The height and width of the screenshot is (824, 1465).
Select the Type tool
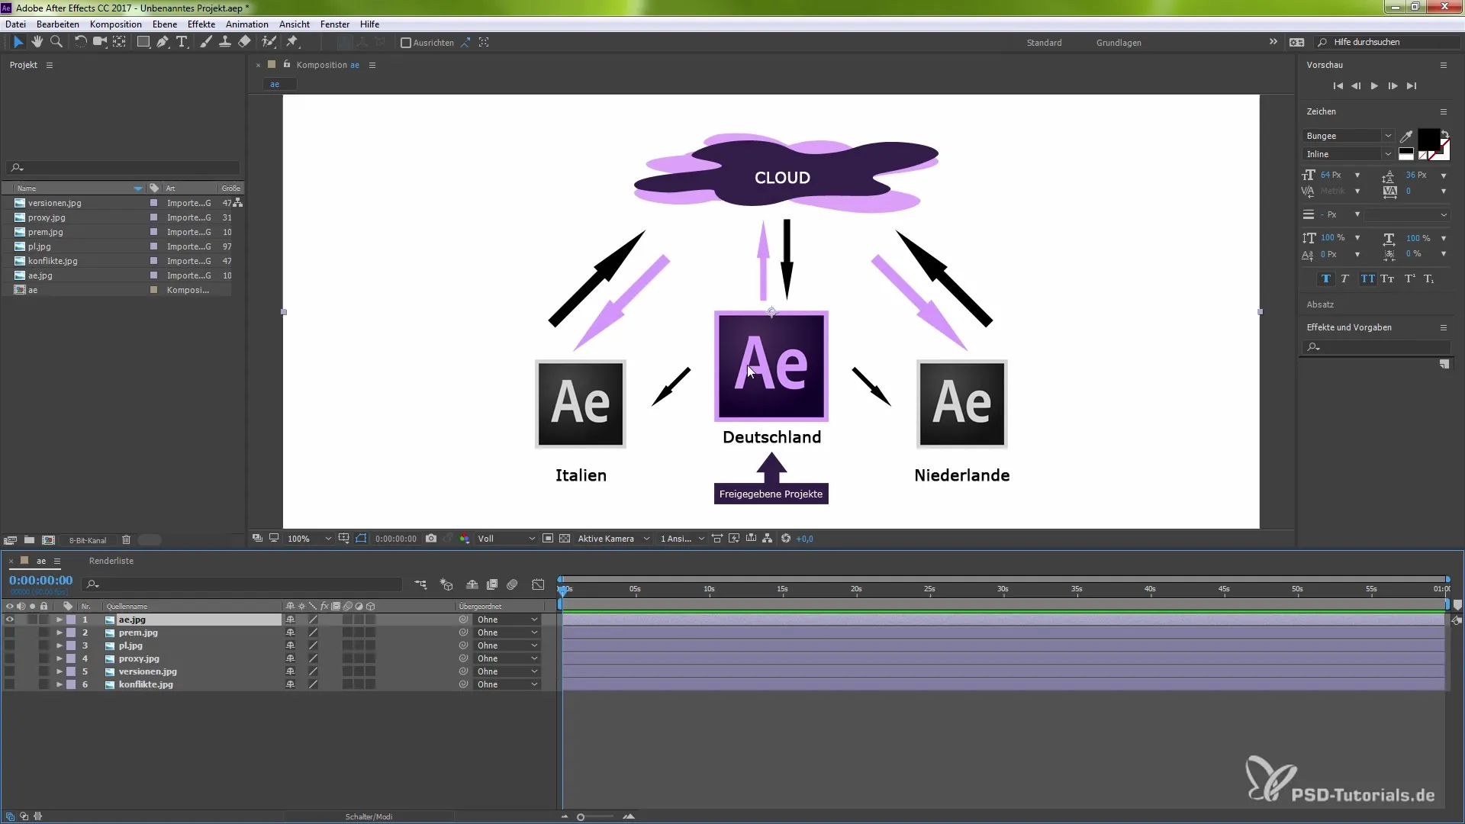182,43
